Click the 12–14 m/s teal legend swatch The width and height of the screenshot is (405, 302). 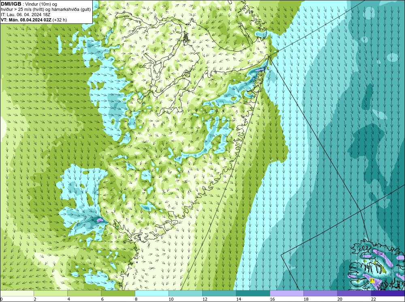(x=219, y=293)
